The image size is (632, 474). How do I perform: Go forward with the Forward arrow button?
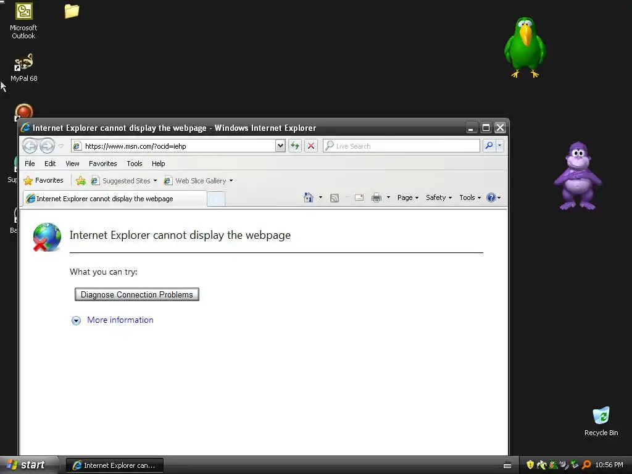pos(47,146)
